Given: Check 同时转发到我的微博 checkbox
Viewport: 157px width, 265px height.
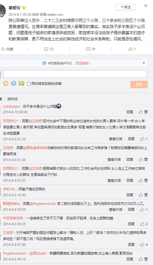Looking at the screenshot, I should coord(29,84).
